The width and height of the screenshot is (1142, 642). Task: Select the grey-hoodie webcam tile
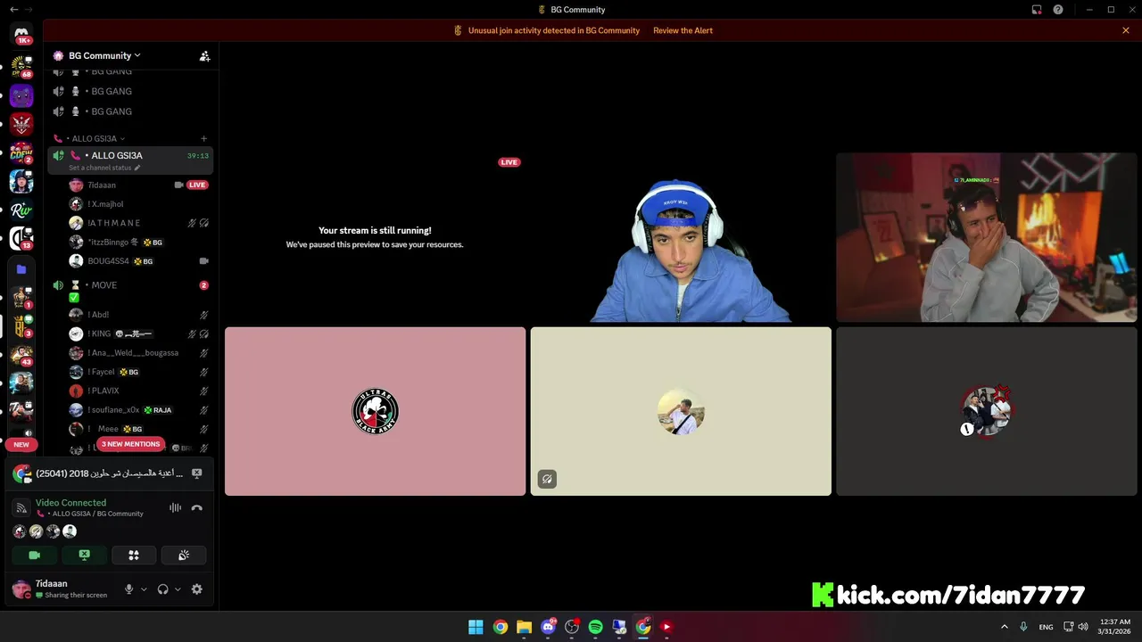pyautogui.click(x=987, y=237)
